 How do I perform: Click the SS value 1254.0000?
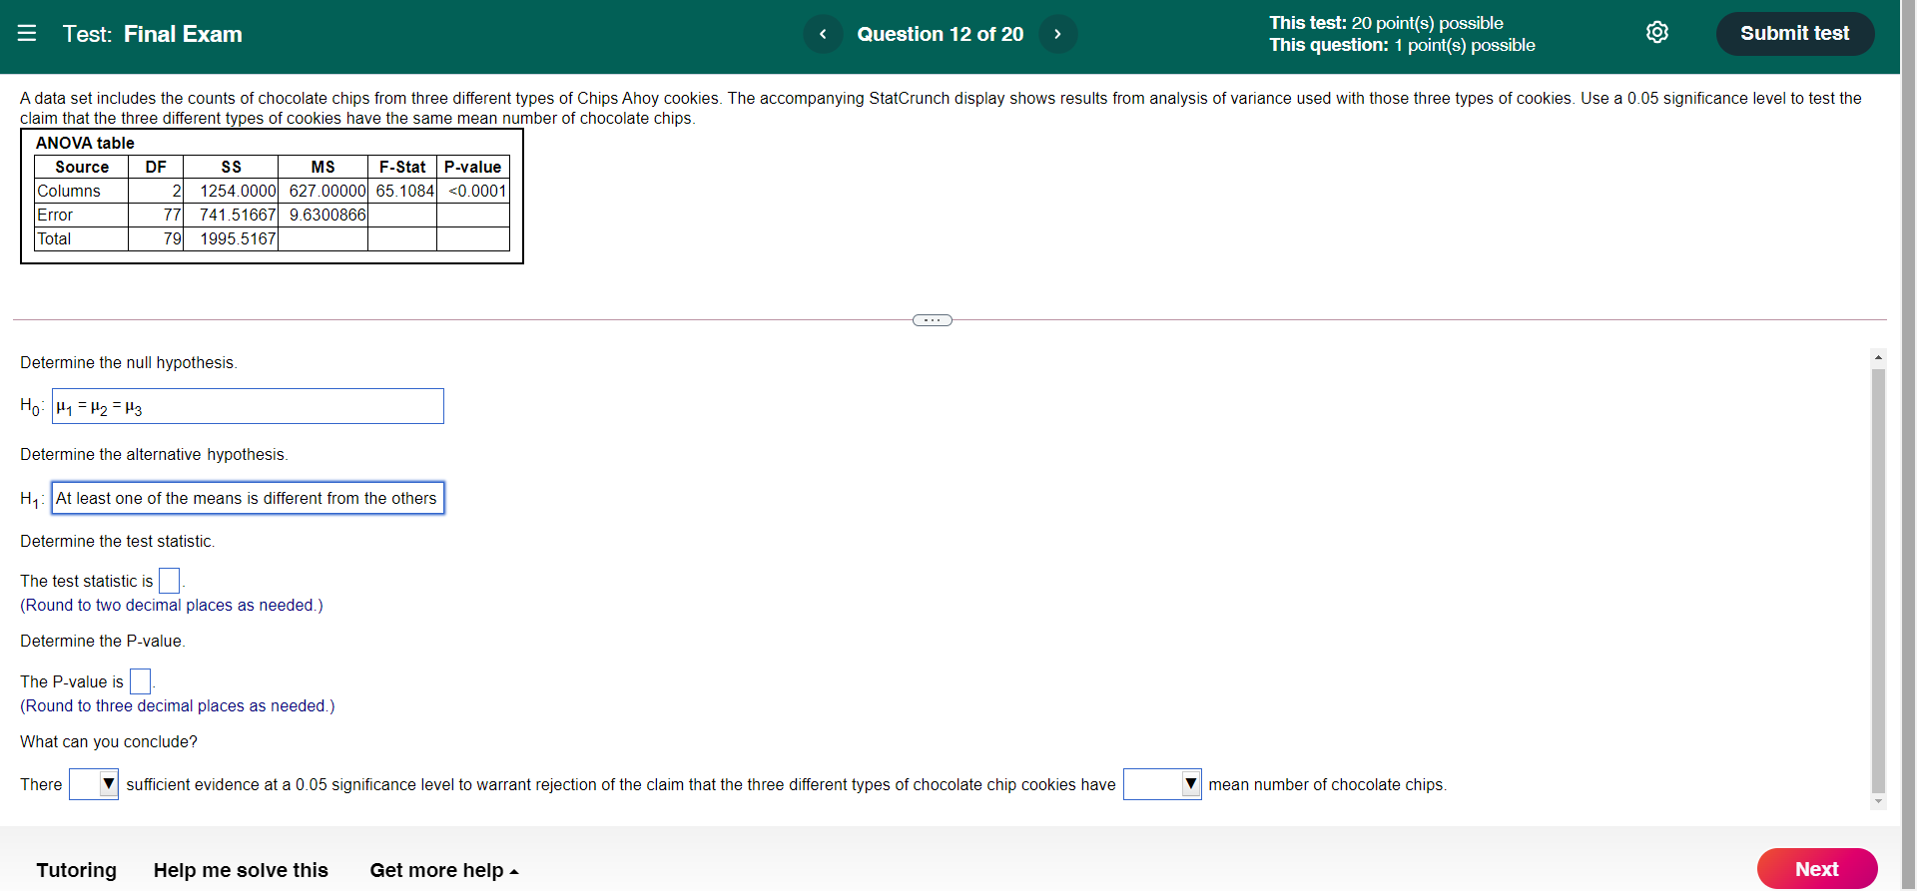pos(237,191)
